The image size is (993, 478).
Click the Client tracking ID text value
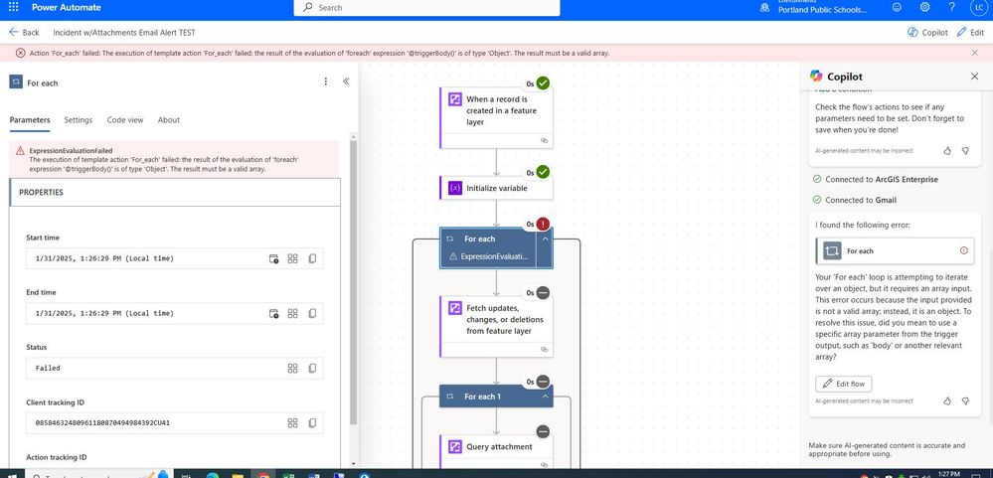[x=102, y=423]
